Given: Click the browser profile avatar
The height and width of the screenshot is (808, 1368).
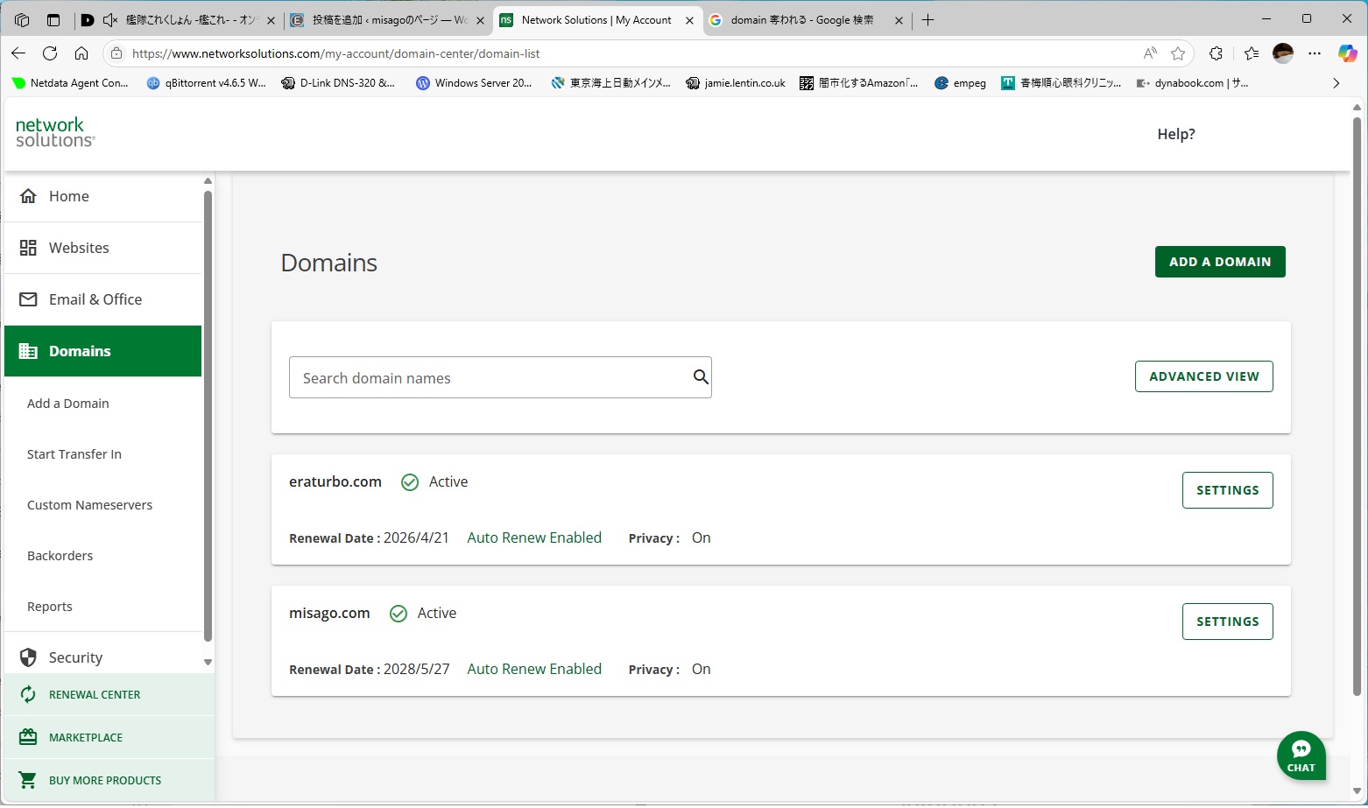Looking at the screenshot, I should [x=1283, y=53].
